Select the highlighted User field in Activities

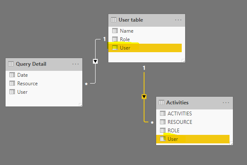coord(193,139)
